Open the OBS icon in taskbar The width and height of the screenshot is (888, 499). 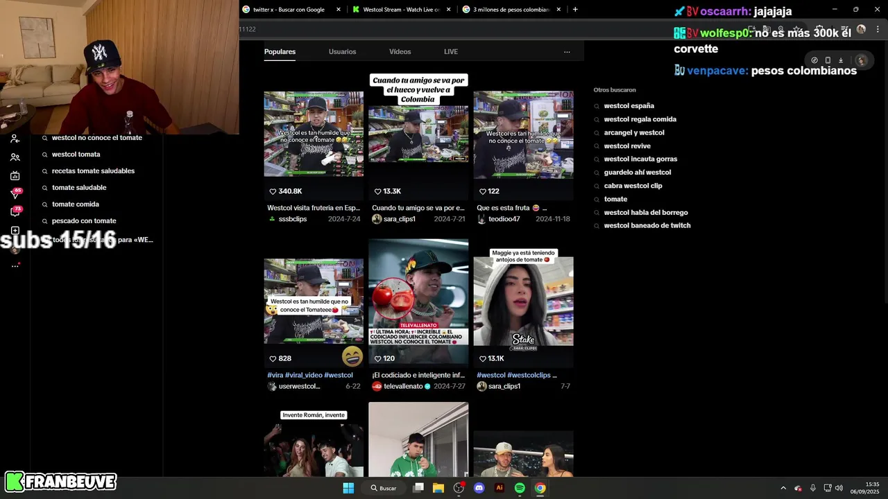click(x=459, y=488)
